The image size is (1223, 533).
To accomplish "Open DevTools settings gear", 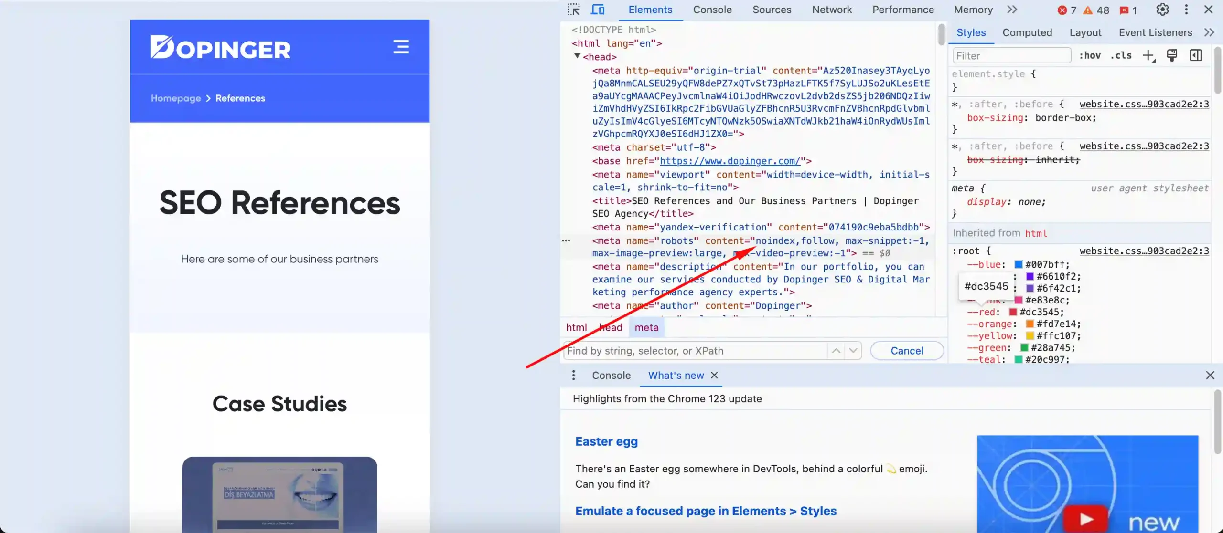I will pyautogui.click(x=1162, y=10).
